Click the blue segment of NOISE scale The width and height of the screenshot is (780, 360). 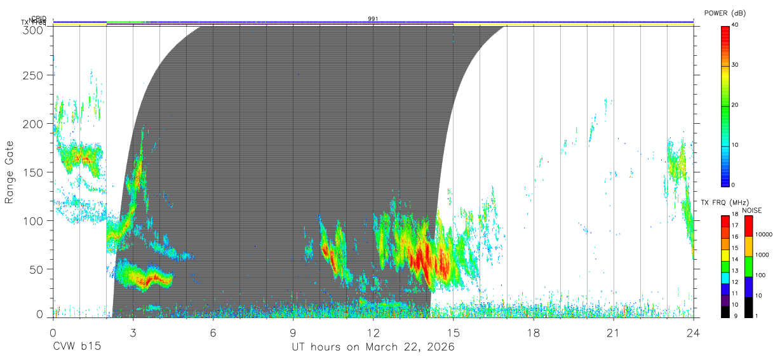(x=748, y=286)
